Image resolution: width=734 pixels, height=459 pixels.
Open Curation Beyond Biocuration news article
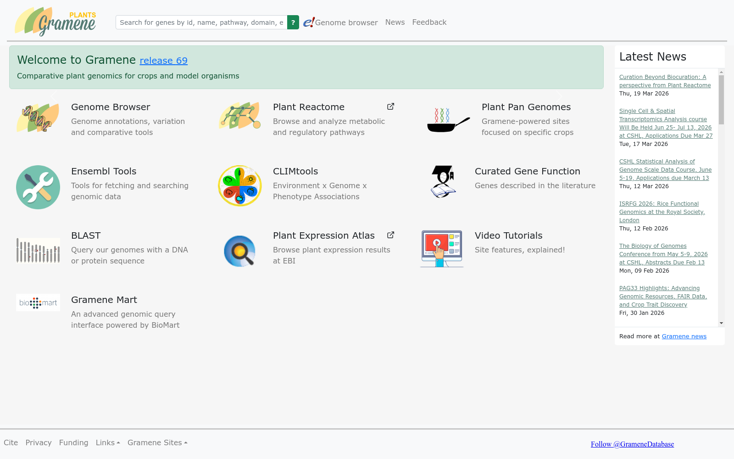pyautogui.click(x=665, y=81)
